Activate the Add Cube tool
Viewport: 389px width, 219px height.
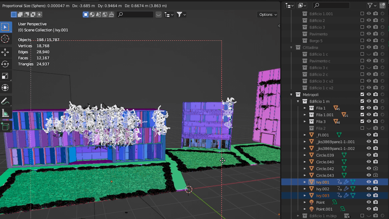(x=5, y=126)
